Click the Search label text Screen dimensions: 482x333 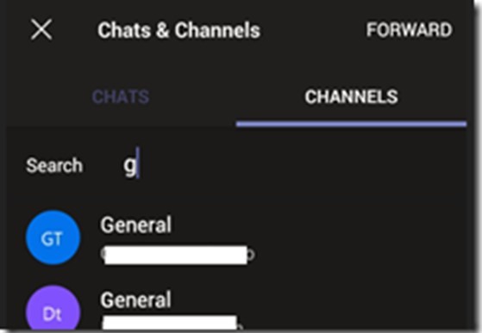tap(54, 165)
